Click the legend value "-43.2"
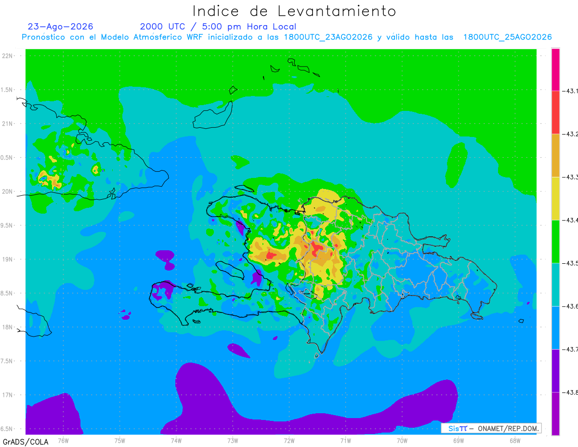Viewport: 578px width, 447px height. pyautogui.click(x=571, y=134)
